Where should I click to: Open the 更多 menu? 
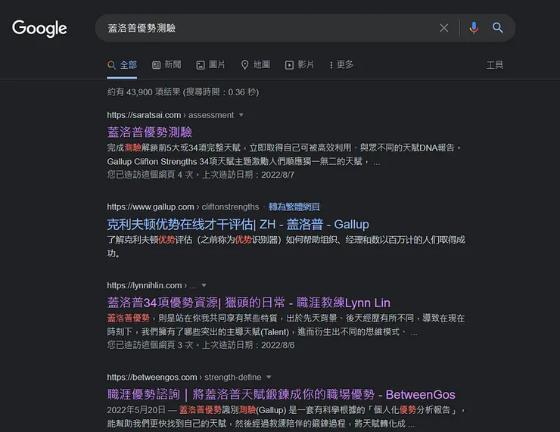click(x=341, y=65)
